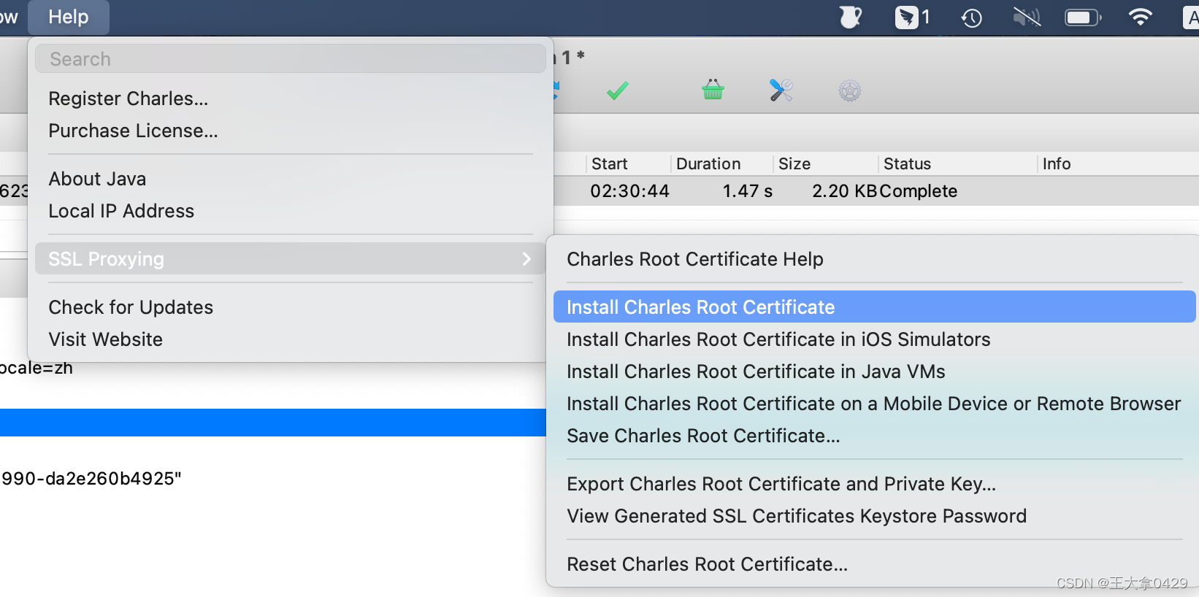Click the 990-da2e260b4925 text line
The height and width of the screenshot is (597, 1199).
pyautogui.click(x=91, y=479)
